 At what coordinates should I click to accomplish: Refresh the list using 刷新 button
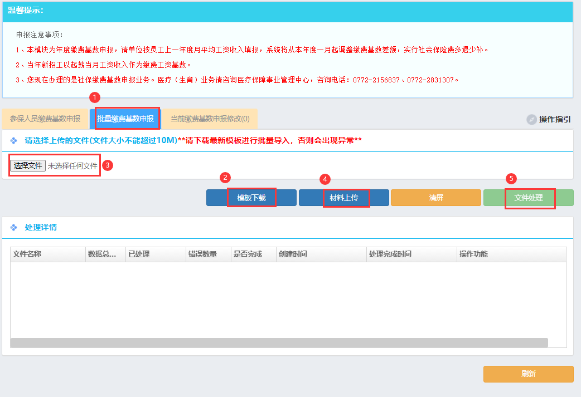click(528, 374)
